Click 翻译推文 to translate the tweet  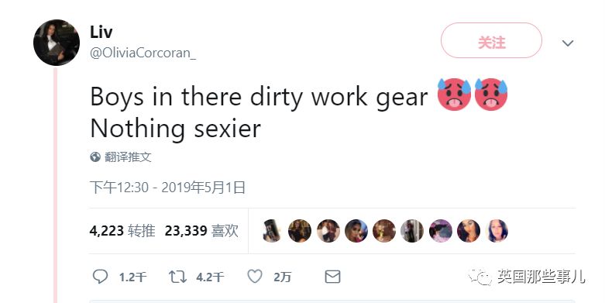click(128, 157)
